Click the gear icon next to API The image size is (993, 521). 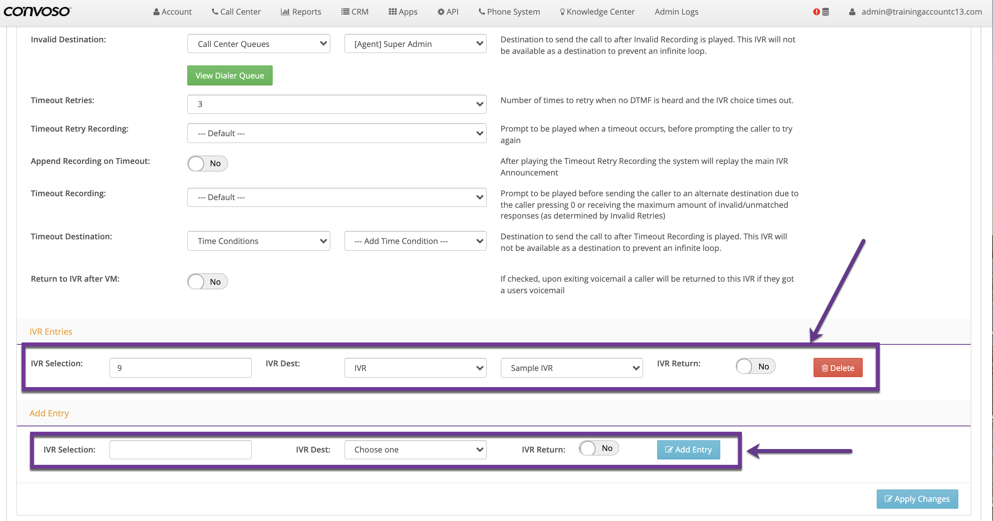click(441, 12)
